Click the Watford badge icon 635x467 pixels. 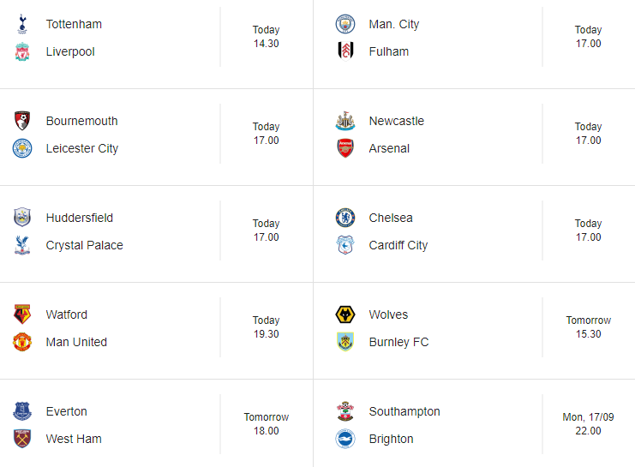click(x=22, y=314)
